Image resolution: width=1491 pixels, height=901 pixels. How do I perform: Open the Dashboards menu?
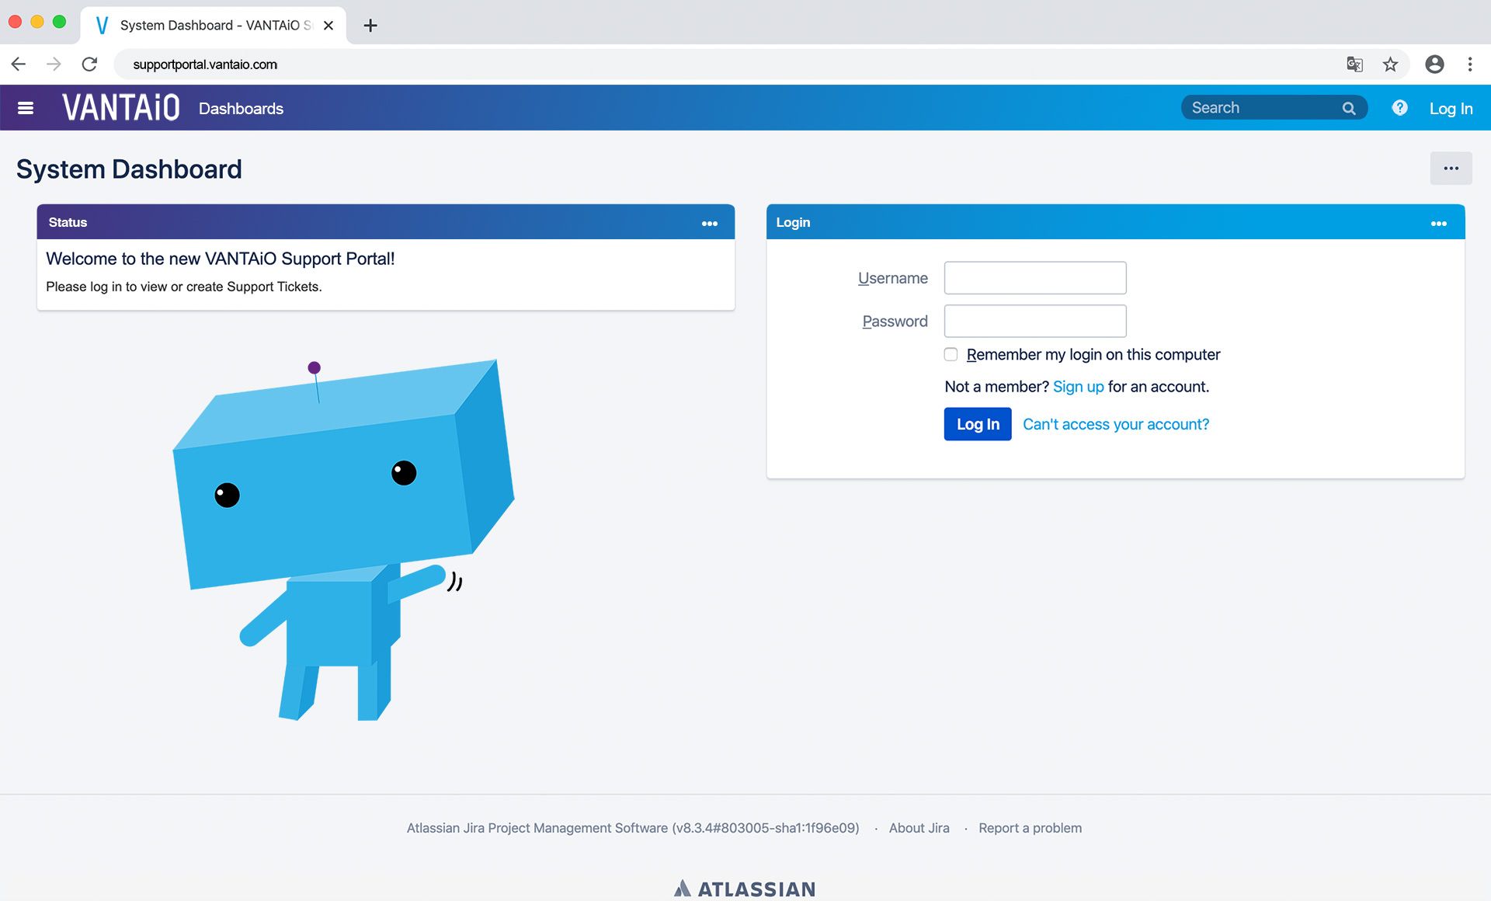241,109
